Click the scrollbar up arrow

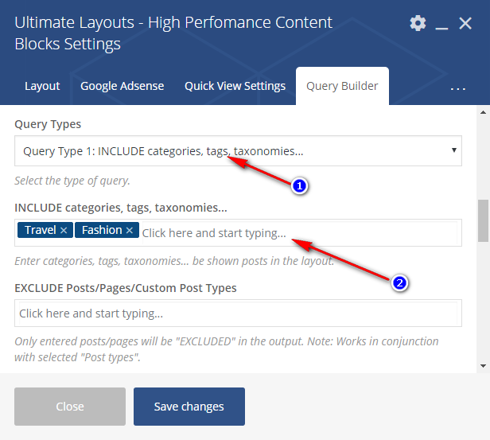pos(483,114)
